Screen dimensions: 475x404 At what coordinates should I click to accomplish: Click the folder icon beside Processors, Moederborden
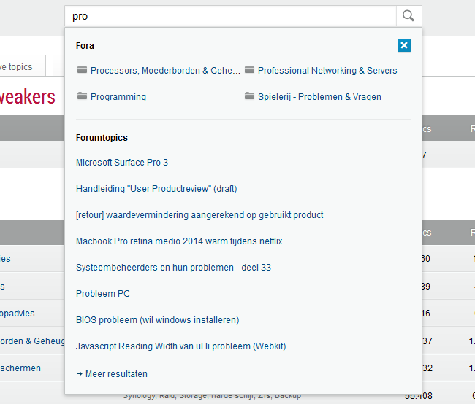pyautogui.click(x=82, y=70)
